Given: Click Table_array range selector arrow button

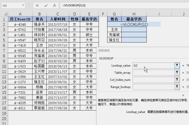Looking at the screenshot, I should click(x=177, y=72).
